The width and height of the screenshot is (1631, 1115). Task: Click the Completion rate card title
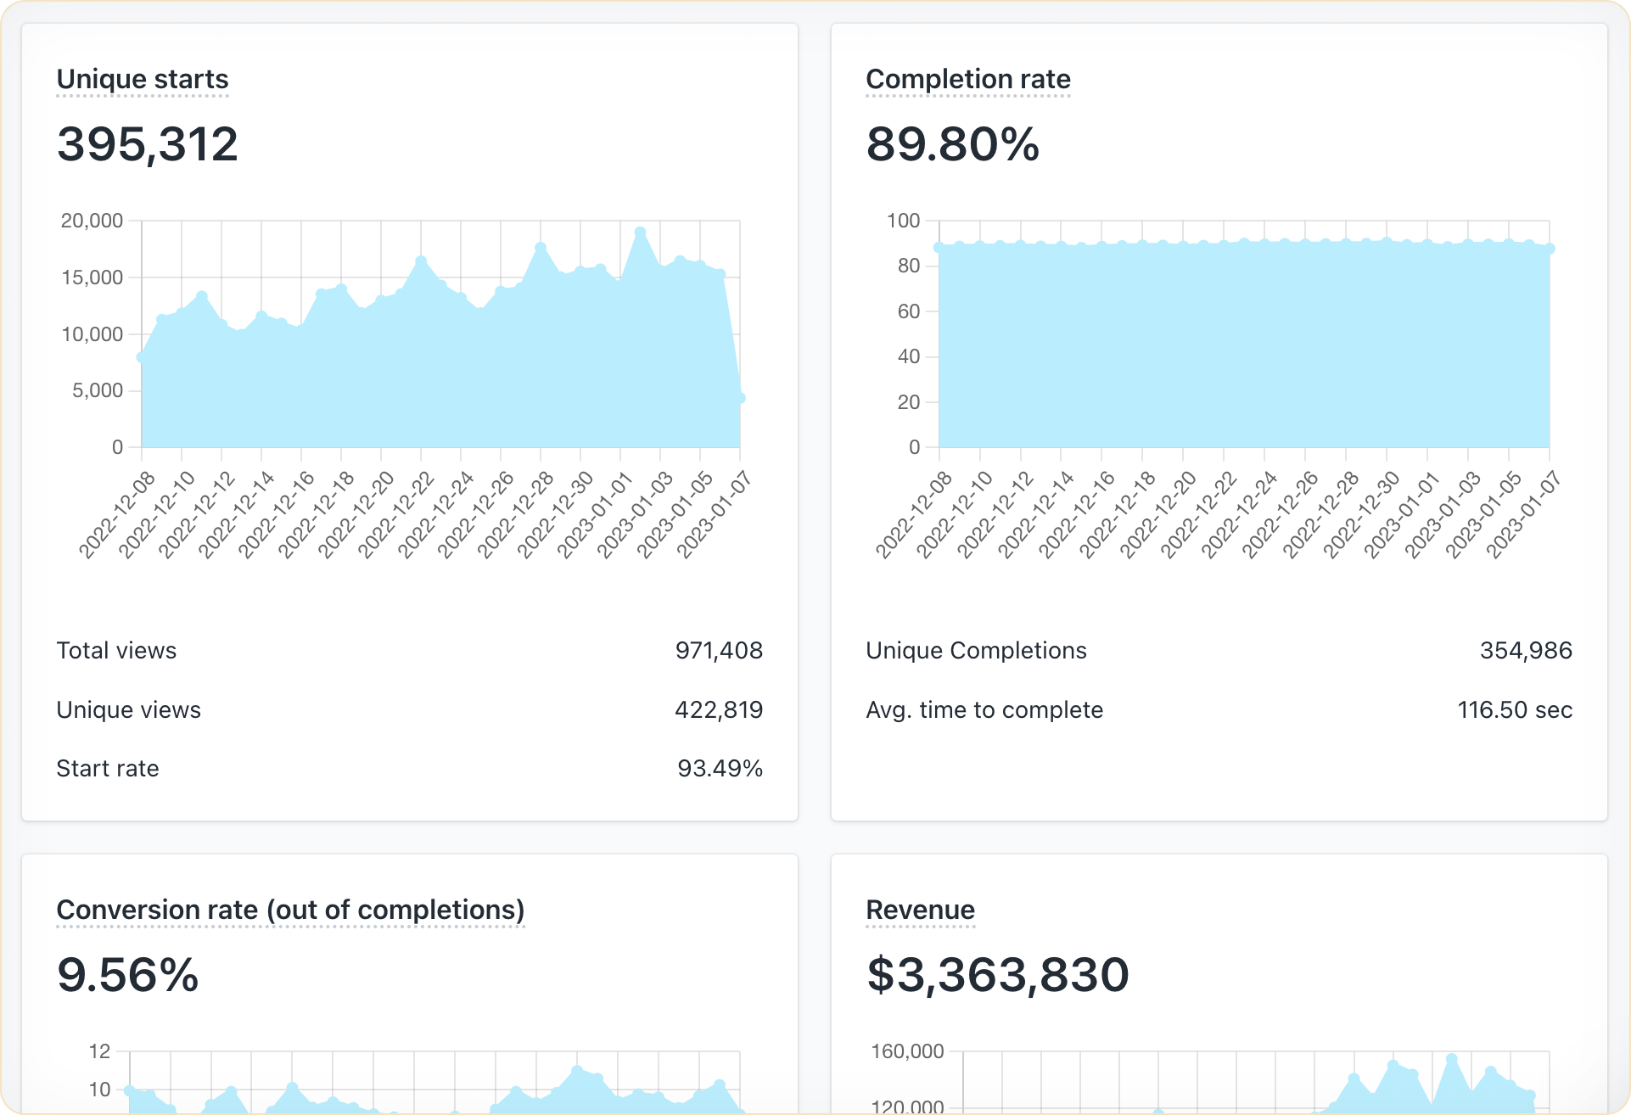tap(968, 79)
